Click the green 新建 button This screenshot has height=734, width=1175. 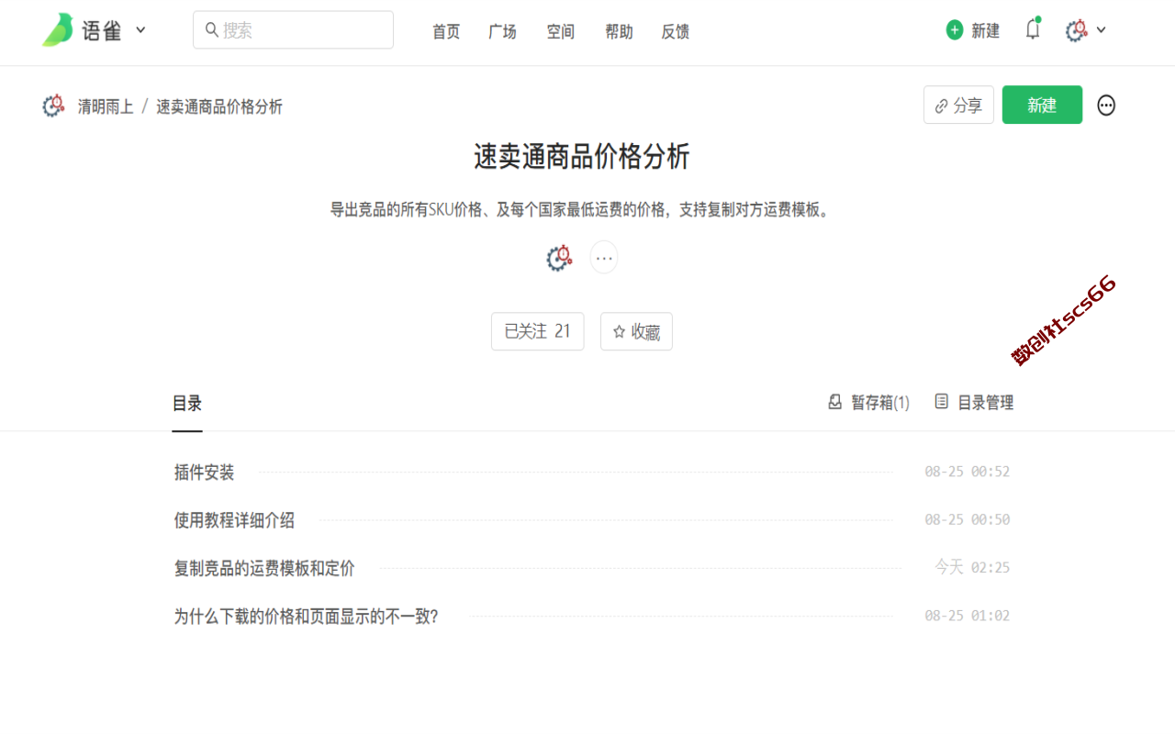point(1042,105)
